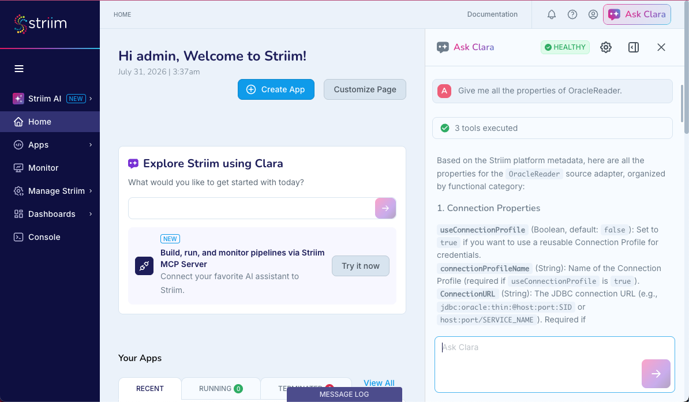Click the 'connectionProfileName' property name
This screenshot has width=689, height=402.
tap(485, 268)
